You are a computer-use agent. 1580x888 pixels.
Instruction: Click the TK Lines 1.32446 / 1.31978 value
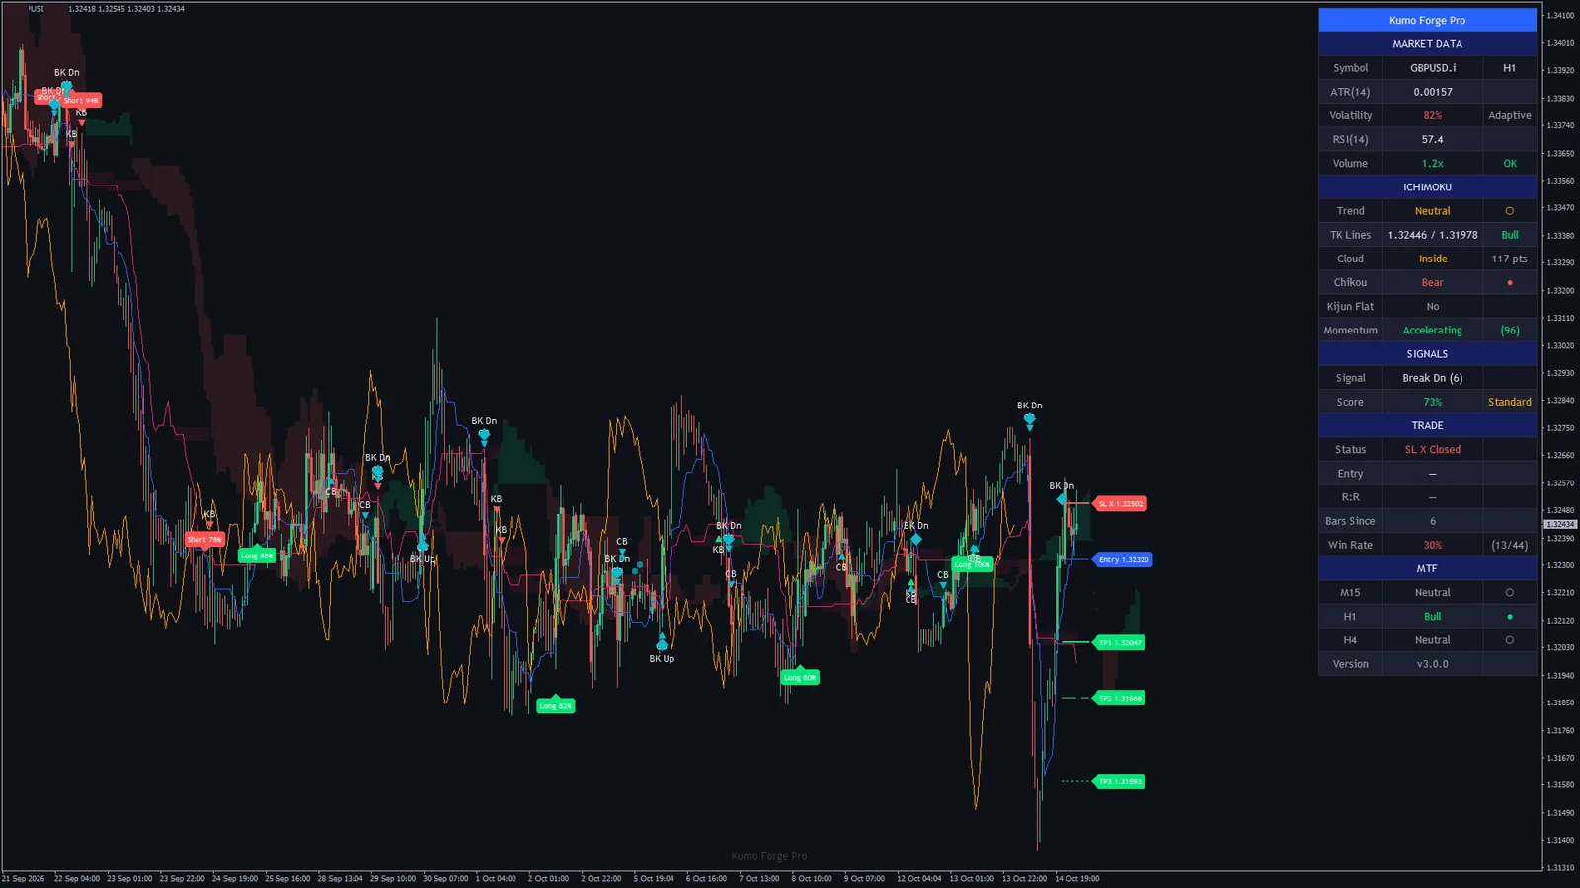pos(1433,235)
